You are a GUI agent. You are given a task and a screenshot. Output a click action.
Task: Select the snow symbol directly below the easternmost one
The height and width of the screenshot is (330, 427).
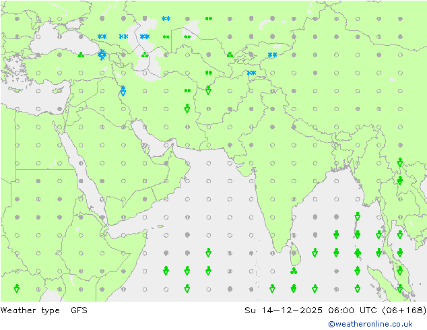[x=251, y=73]
